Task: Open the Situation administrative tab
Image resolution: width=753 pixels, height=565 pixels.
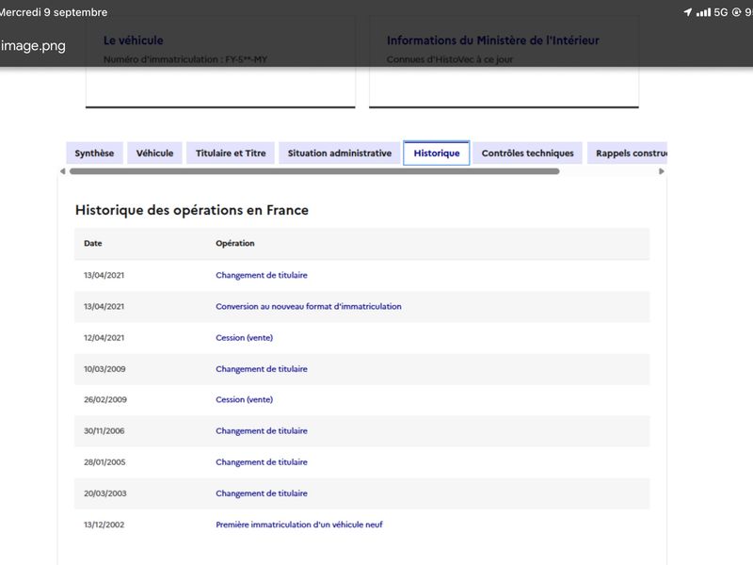Action: click(x=340, y=153)
